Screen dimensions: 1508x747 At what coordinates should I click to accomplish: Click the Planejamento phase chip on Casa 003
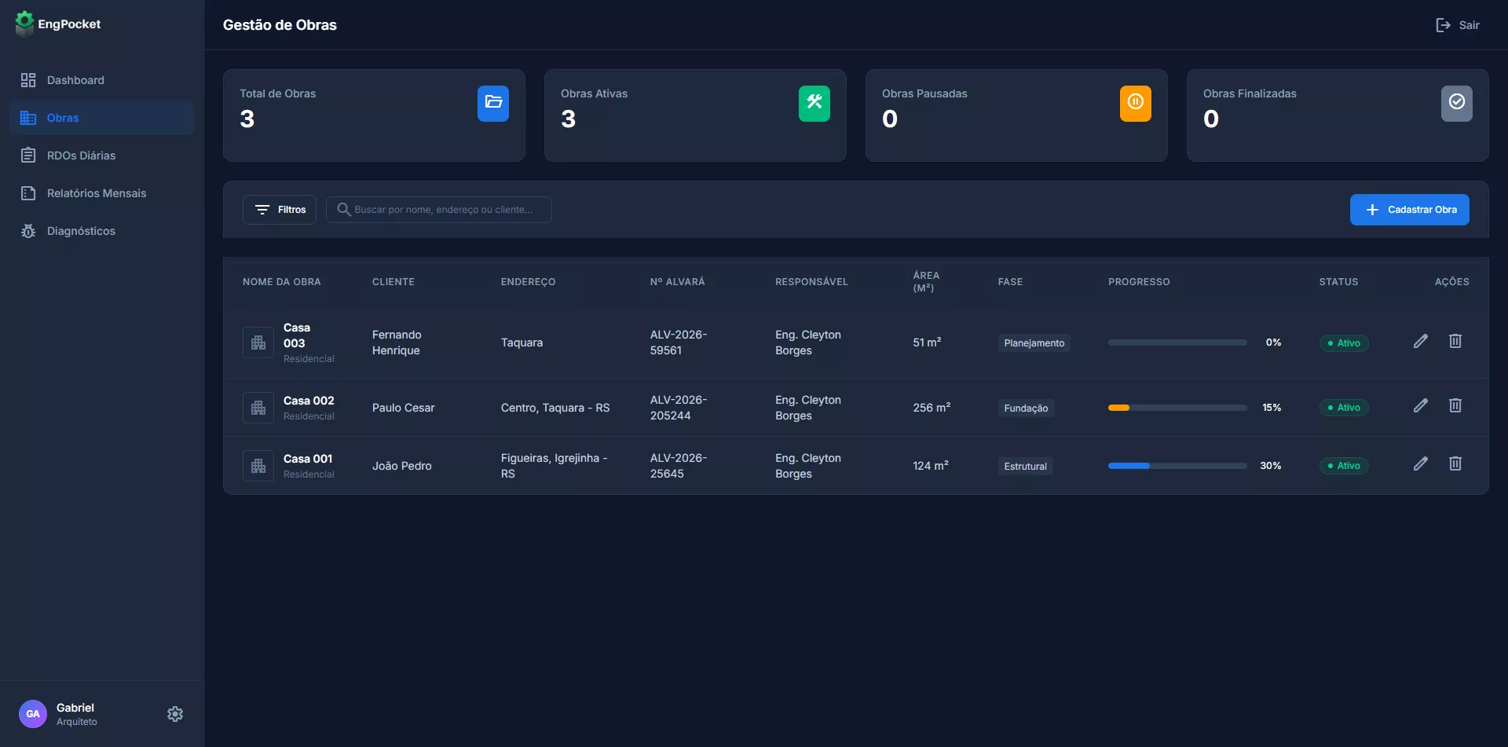(x=1034, y=342)
